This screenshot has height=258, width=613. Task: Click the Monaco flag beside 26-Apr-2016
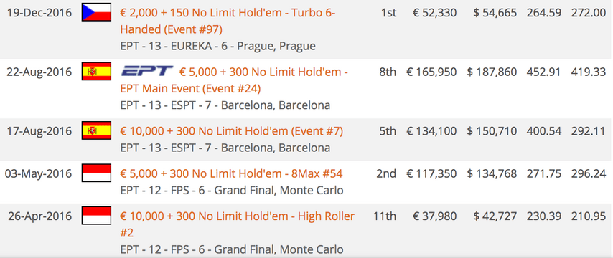[96, 216]
